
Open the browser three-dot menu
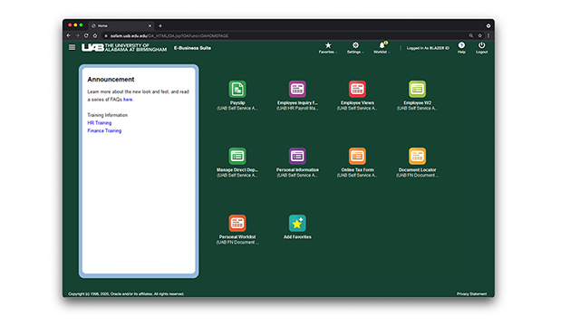click(488, 36)
